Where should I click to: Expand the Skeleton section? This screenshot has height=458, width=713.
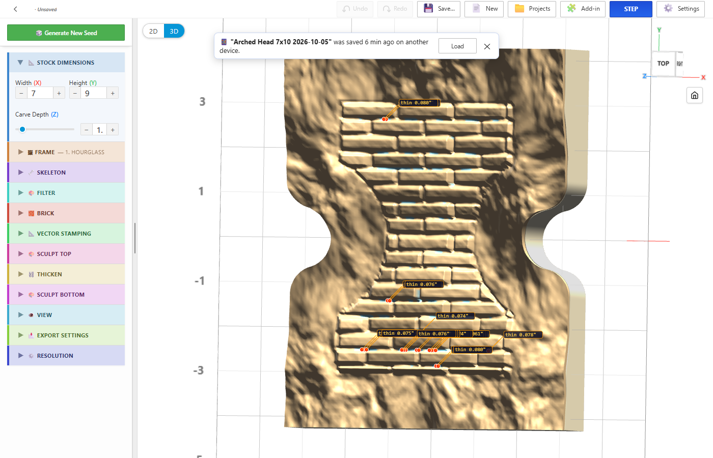pyautogui.click(x=20, y=173)
